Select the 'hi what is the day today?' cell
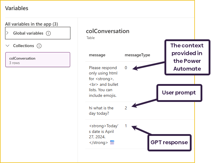The width and height of the screenshot is (211, 163). [101, 111]
